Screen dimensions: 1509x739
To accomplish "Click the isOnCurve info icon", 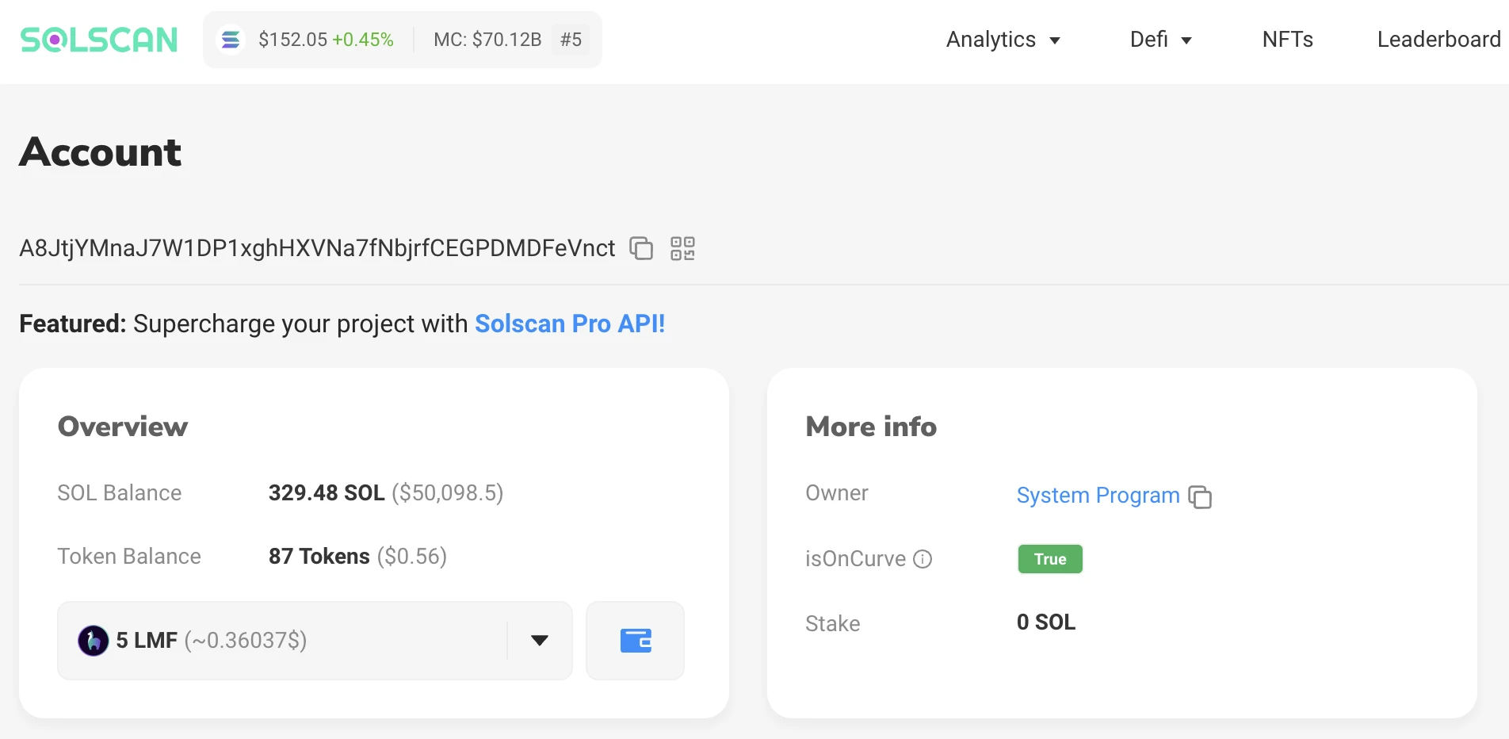I will coord(923,559).
